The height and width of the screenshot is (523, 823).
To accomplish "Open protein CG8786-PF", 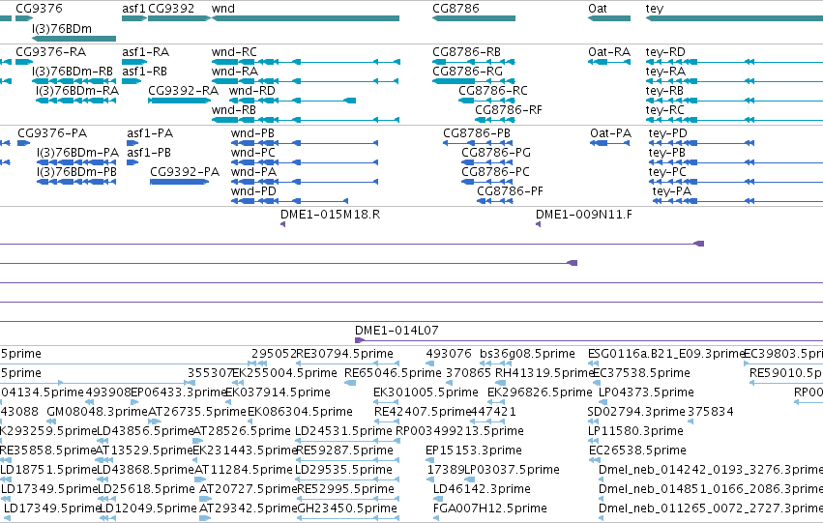I will pyautogui.click(x=510, y=191).
